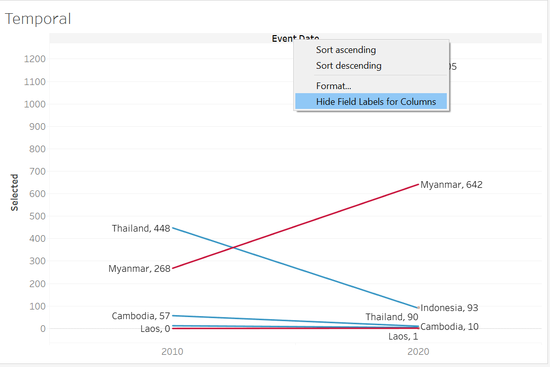Image resolution: width=550 pixels, height=367 pixels.
Task: Choose Sort descending in the context menu
Action: pyautogui.click(x=348, y=66)
